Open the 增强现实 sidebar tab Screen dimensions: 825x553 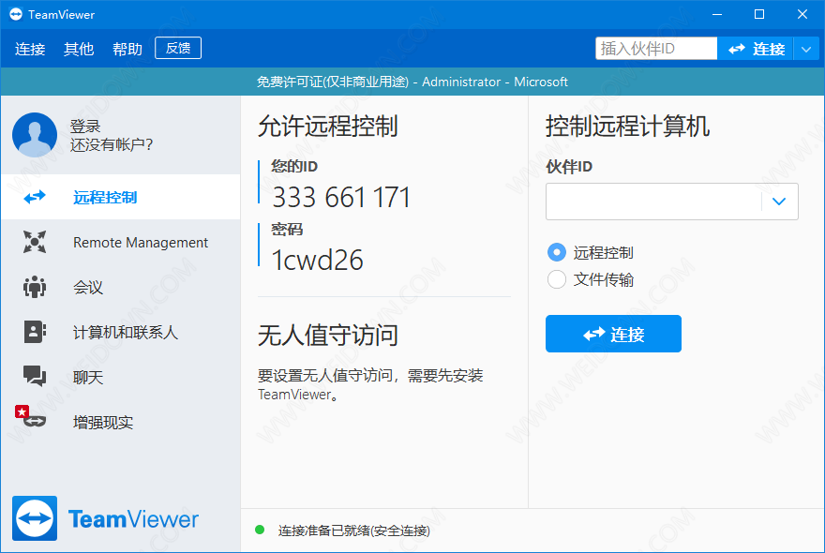[121, 422]
